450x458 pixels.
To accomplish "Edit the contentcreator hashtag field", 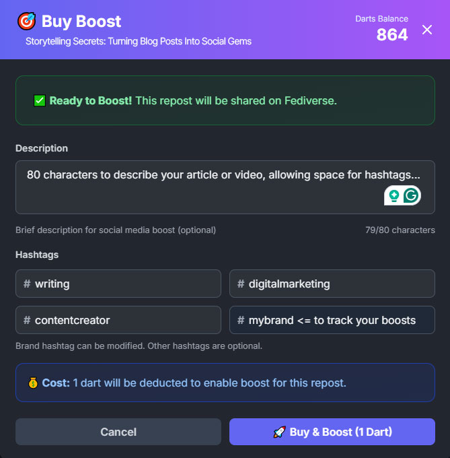I will (x=124, y=320).
